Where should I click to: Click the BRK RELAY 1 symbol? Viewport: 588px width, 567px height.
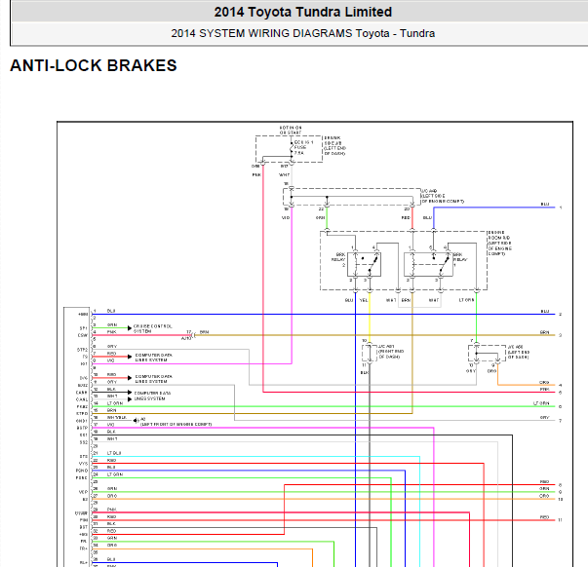click(x=428, y=264)
